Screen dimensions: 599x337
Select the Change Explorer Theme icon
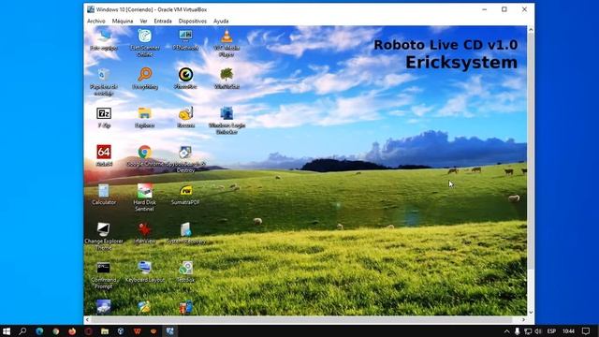104,237
